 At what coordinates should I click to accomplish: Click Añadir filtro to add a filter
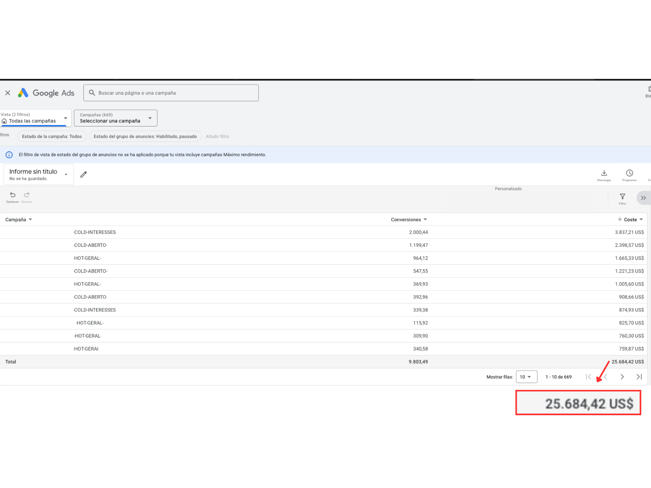pos(217,137)
